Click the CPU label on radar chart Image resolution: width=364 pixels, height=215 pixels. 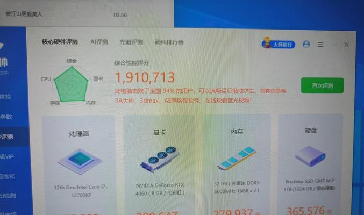tap(46, 79)
